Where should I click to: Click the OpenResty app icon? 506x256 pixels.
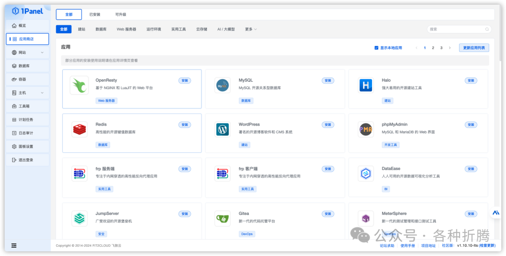(x=79, y=85)
